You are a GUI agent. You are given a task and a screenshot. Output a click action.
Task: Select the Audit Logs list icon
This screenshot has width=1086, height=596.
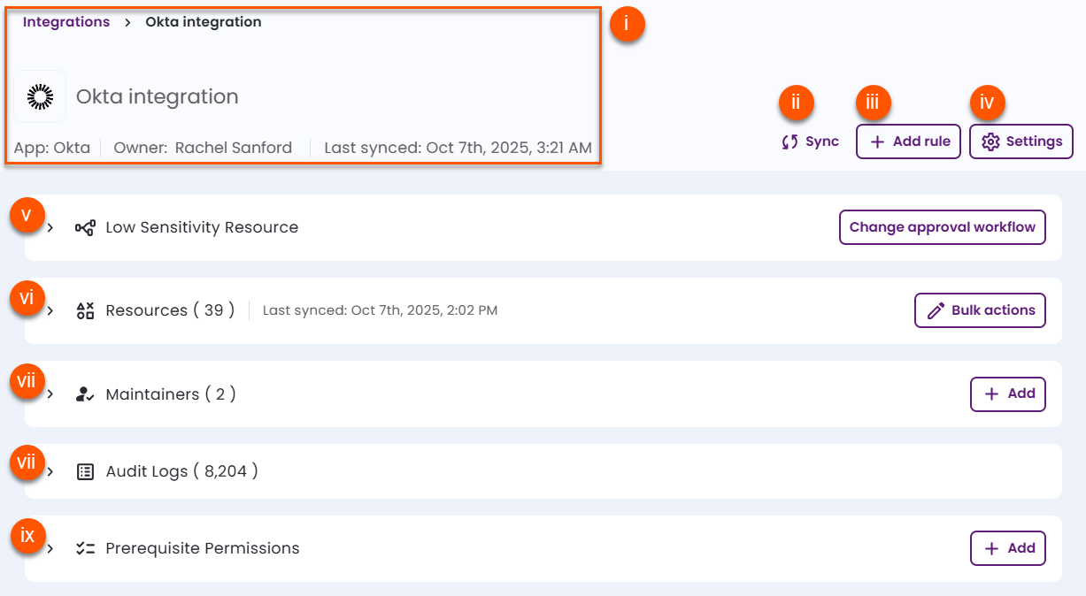pos(84,471)
